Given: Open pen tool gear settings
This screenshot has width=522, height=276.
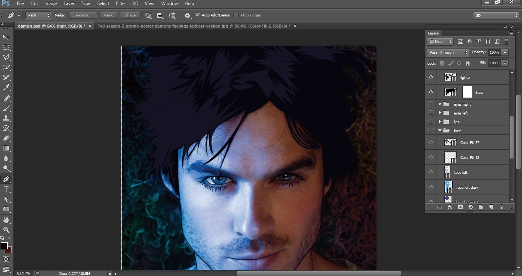Looking at the screenshot, I should pos(187,15).
